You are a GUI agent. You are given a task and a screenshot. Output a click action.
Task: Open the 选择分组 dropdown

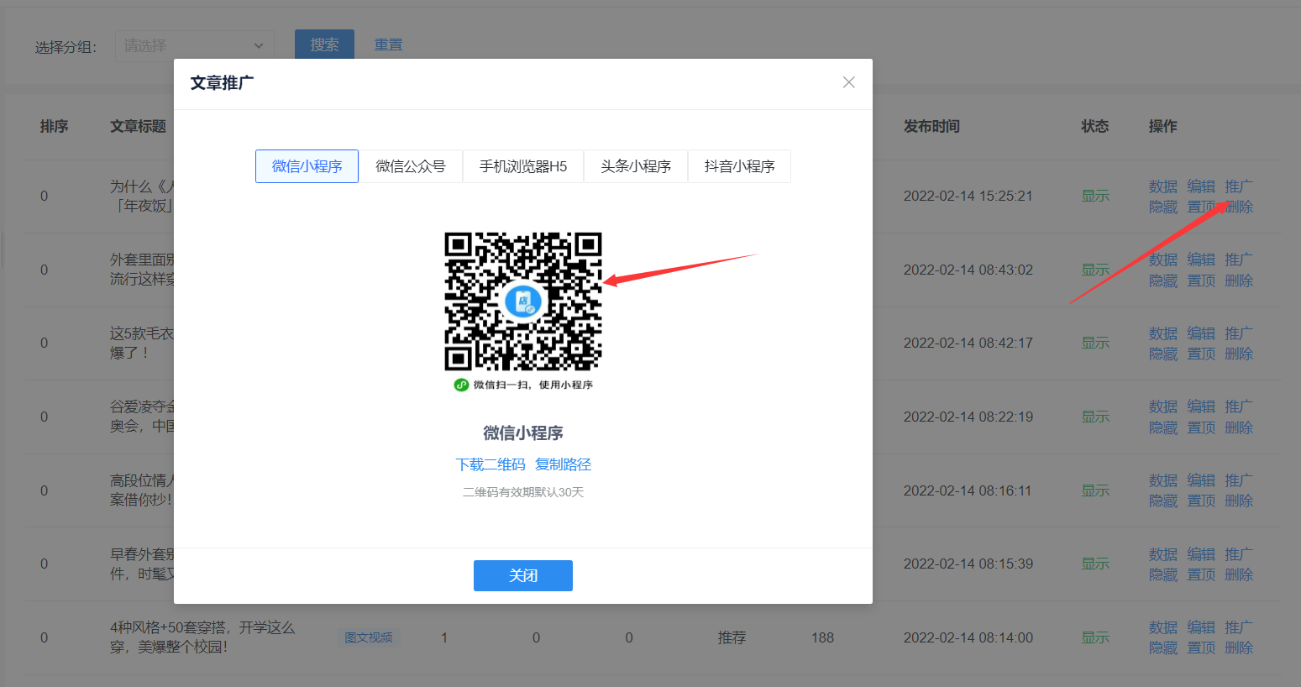point(194,45)
